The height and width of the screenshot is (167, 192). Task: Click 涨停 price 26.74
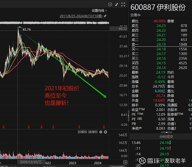coord(161,96)
